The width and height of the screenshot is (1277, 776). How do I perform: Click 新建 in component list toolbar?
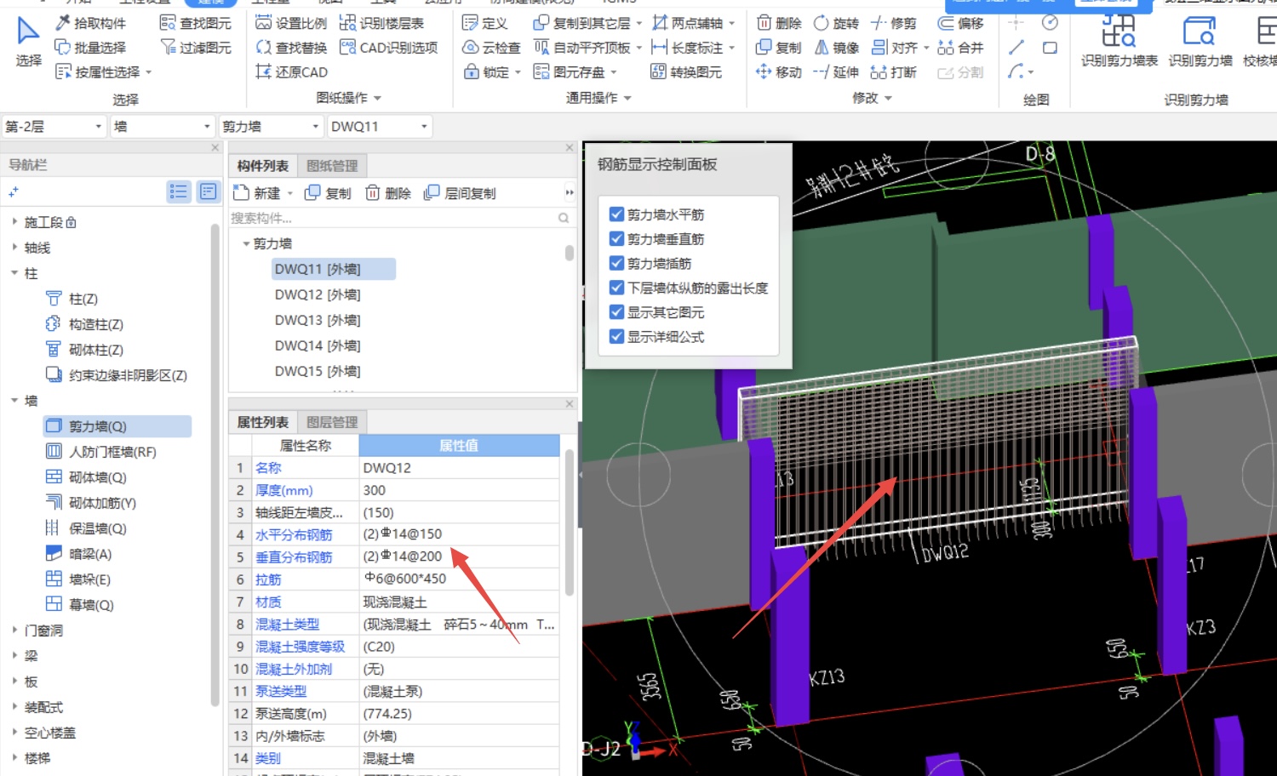click(x=262, y=193)
